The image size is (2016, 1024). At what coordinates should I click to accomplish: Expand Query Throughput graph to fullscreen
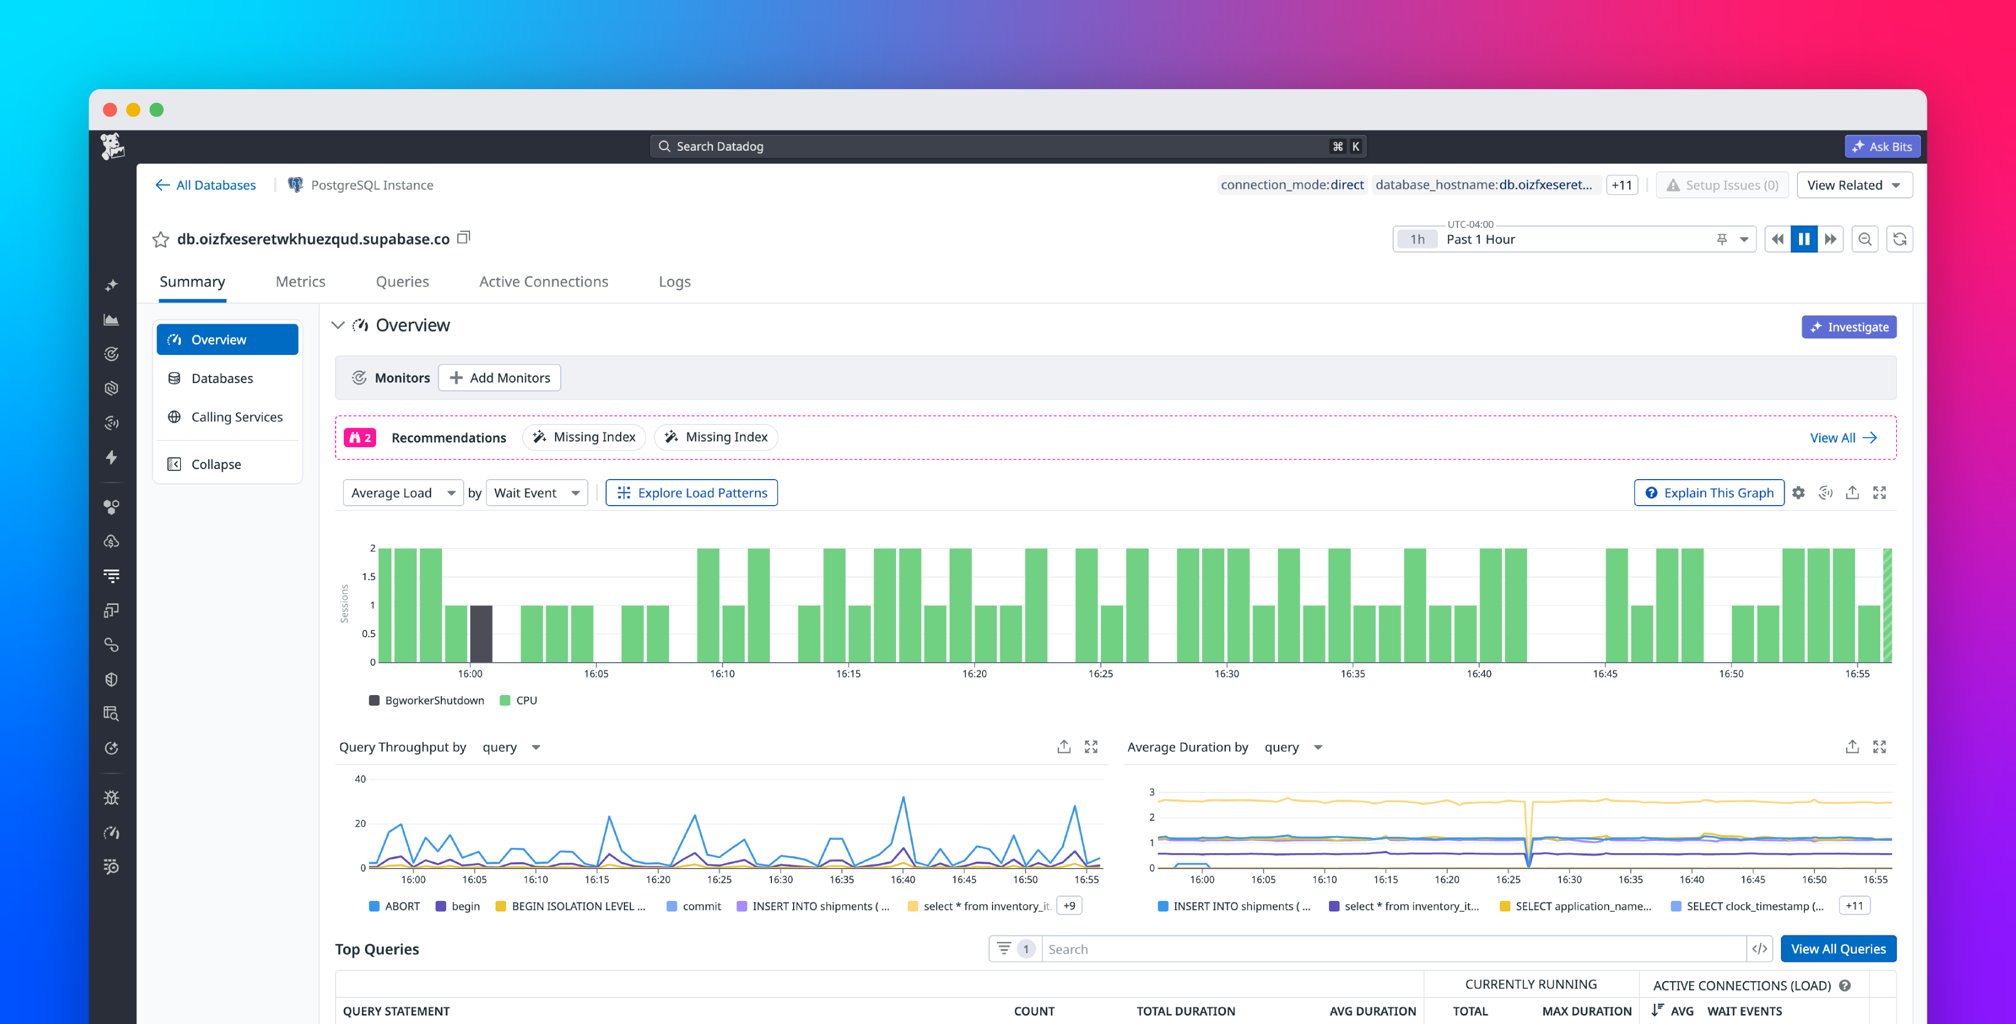pos(1091,748)
